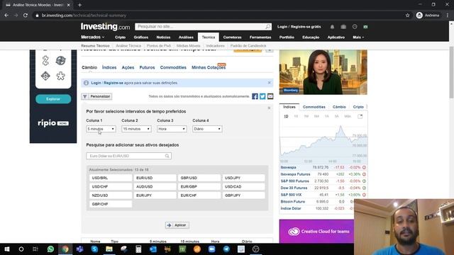Open the Corretoras menu item
This screenshot has height=255, width=454.
[232, 38]
